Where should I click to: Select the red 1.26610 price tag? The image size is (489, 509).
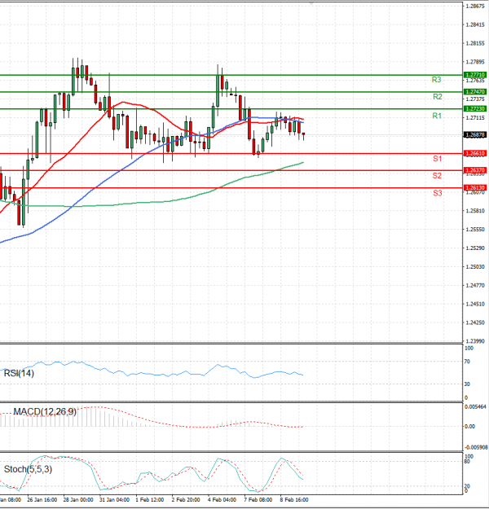[475, 154]
